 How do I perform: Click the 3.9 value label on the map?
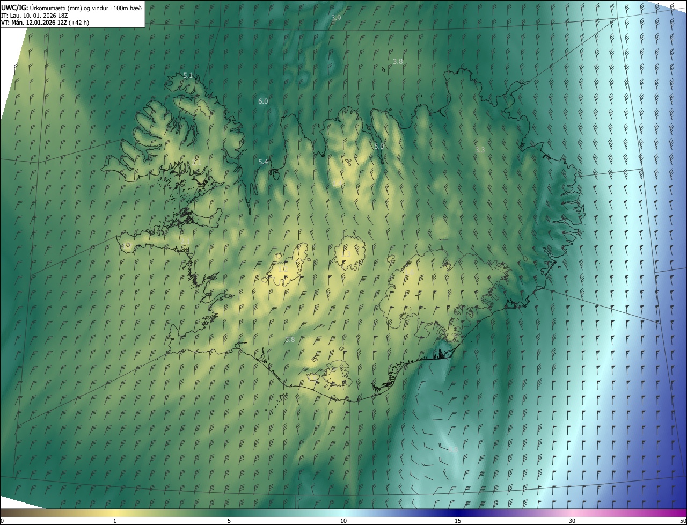pos(336,18)
